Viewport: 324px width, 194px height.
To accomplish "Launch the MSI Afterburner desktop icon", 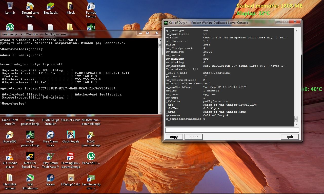I will 30,182.
